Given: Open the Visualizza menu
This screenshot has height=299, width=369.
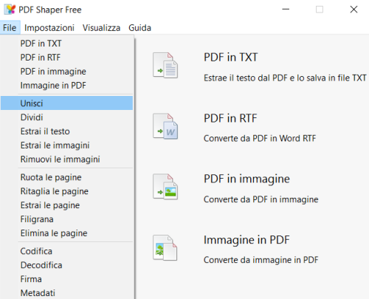Looking at the screenshot, I should (x=101, y=28).
